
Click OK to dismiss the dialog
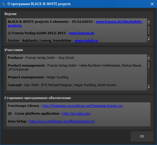(x=142, y=136)
